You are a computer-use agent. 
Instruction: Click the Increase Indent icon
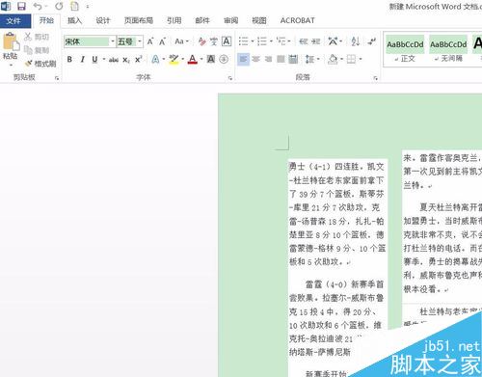(316, 41)
